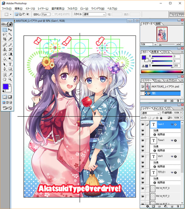Image resolution: width=185 pixels, height=209 pixels.
Task: Select the Notes tool
Action: (x=5, y=75)
